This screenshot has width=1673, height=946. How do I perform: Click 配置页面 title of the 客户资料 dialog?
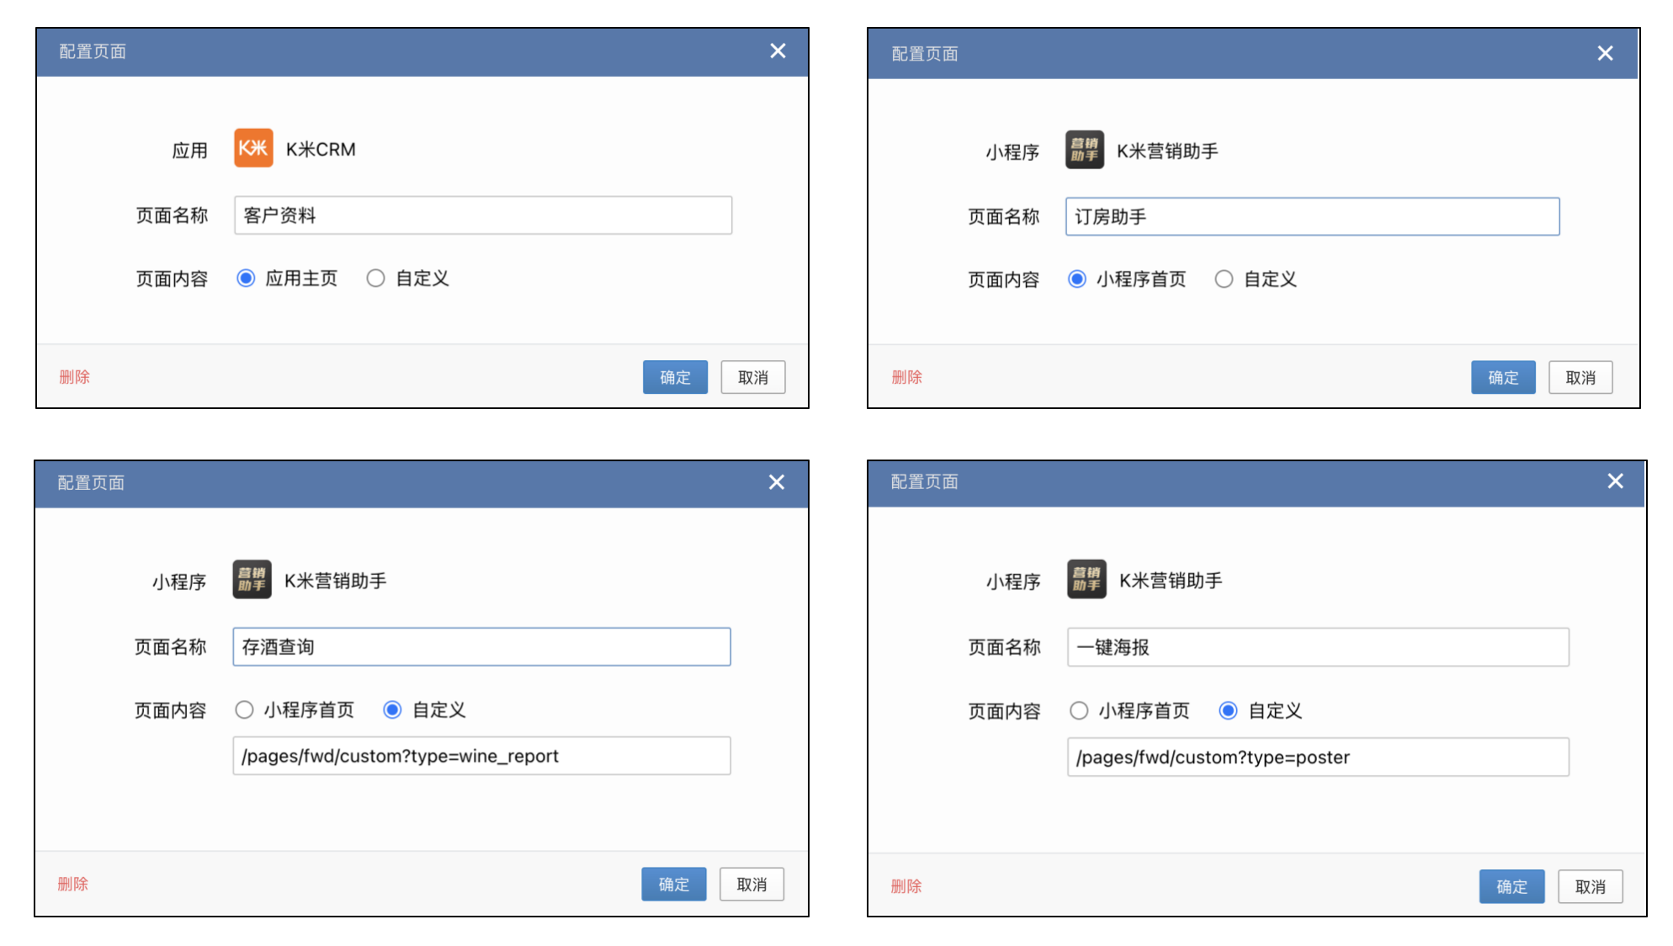[x=93, y=51]
